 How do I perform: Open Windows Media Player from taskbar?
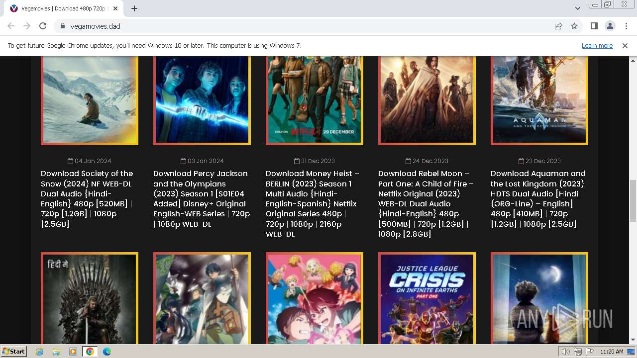pos(73,352)
